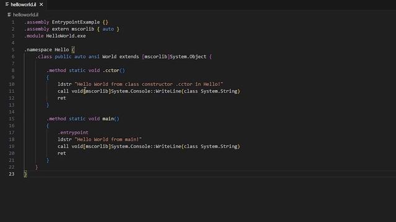The image size is (396, 222).
Task: Click the final closing brace on line 23
Action: pos(25,174)
